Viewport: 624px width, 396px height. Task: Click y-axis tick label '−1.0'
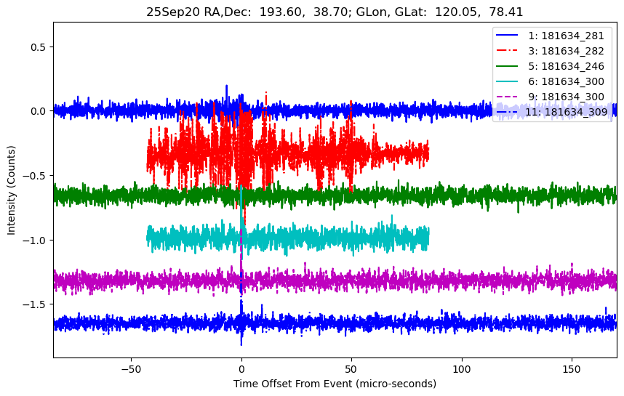(x=35, y=241)
